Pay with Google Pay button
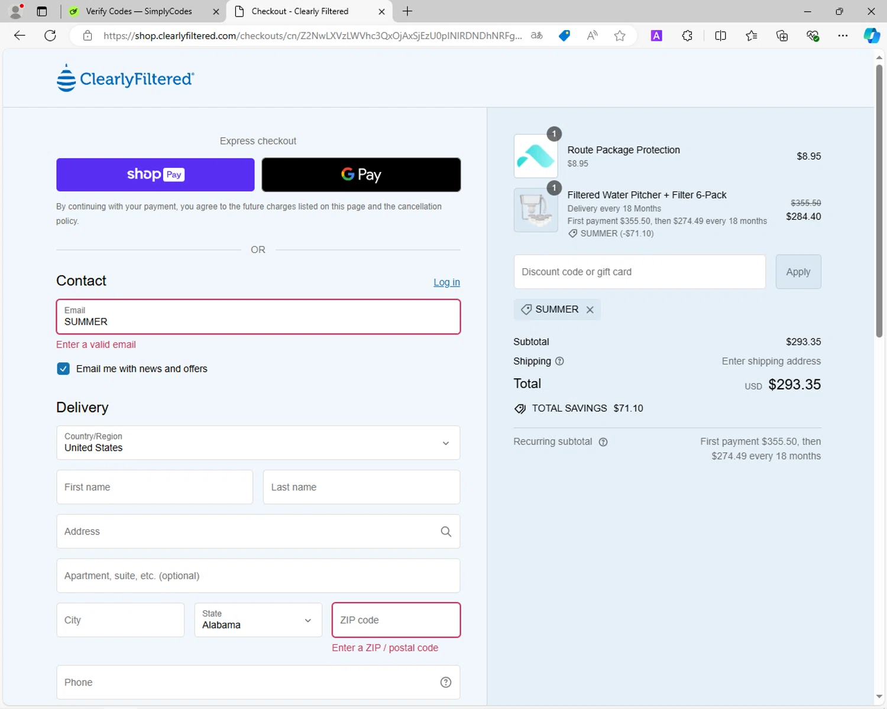Viewport: 887px width, 709px height. 361,174
